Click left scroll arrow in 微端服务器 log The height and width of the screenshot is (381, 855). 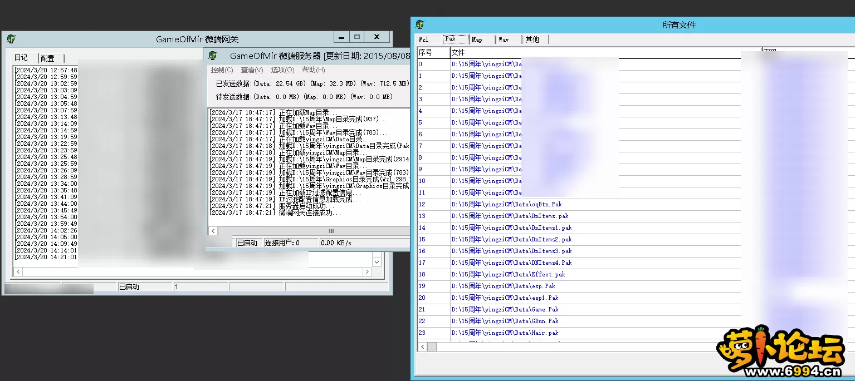pyautogui.click(x=212, y=231)
